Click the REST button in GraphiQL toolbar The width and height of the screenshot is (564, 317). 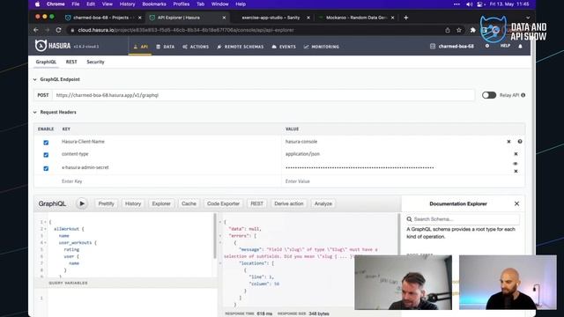coord(256,203)
